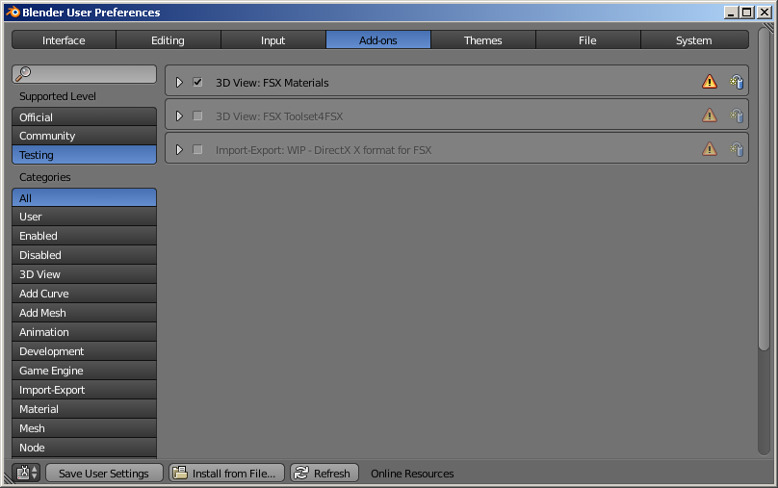Expand FSX Toolset4FSX add-on details
Screen dimensions: 778x488
(179, 116)
